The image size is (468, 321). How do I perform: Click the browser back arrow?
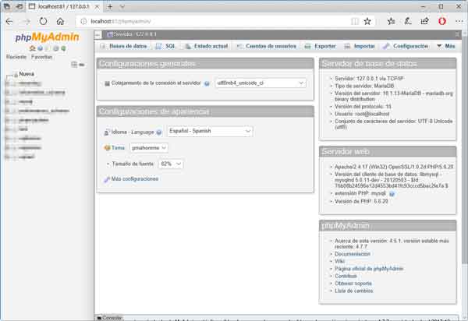tap(9, 22)
